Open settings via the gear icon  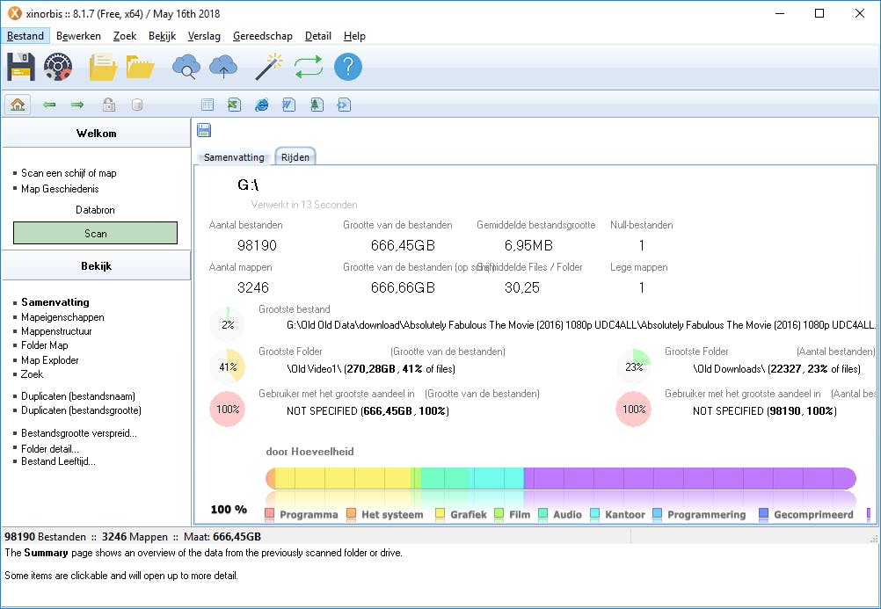pyautogui.click(x=58, y=67)
